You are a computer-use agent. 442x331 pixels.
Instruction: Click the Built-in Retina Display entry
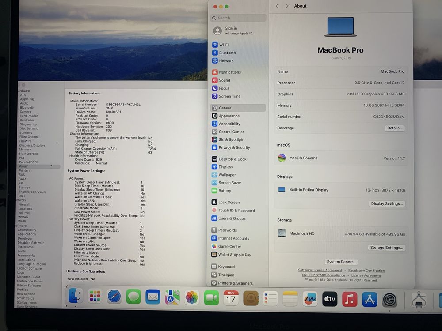click(x=341, y=190)
